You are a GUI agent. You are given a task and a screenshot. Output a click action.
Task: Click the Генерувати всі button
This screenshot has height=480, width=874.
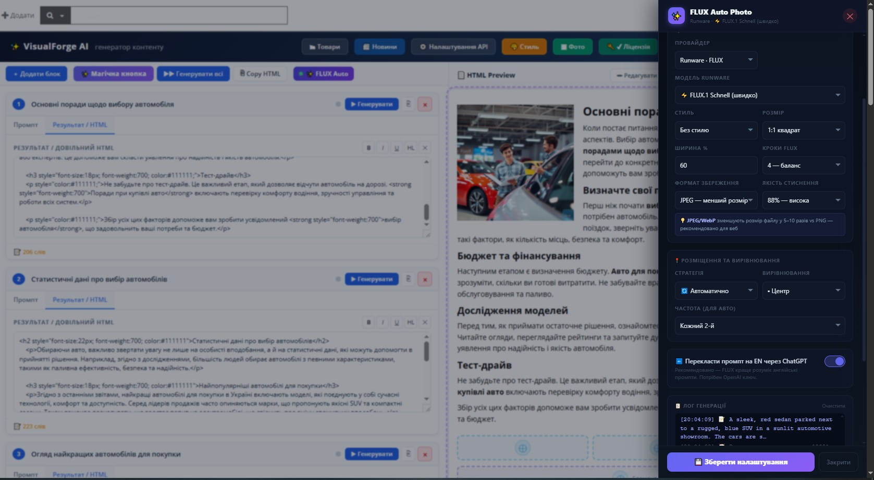193,74
